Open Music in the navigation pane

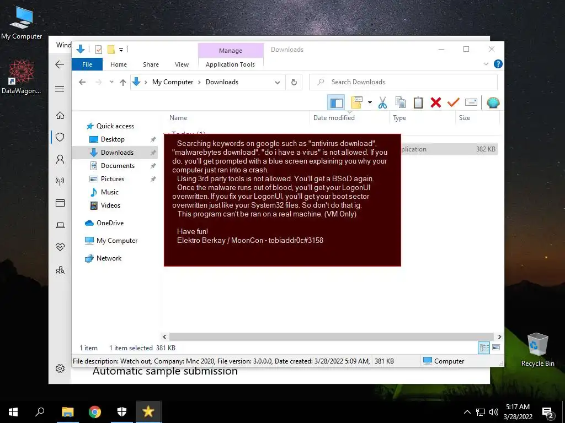point(110,192)
